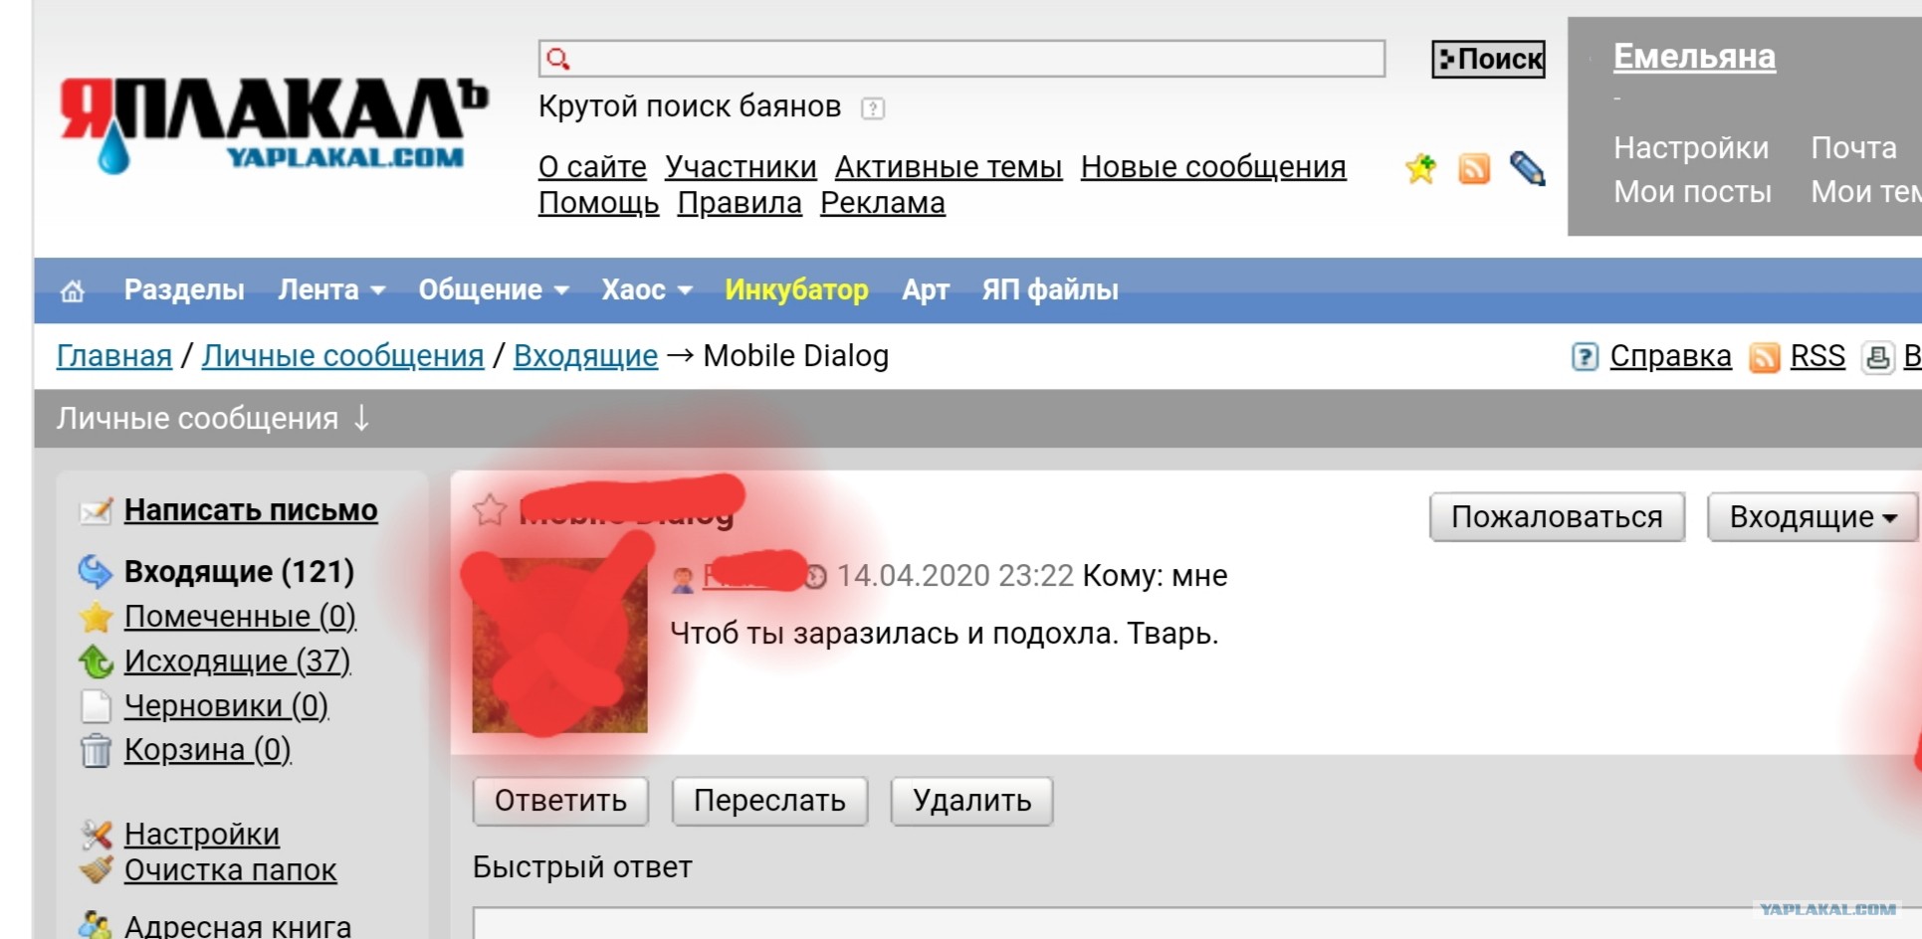Expand the Лента dropdown menu

click(331, 290)
